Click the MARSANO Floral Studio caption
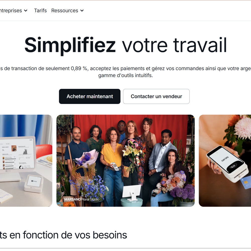The image size is (251, 251). coord(82,199)
